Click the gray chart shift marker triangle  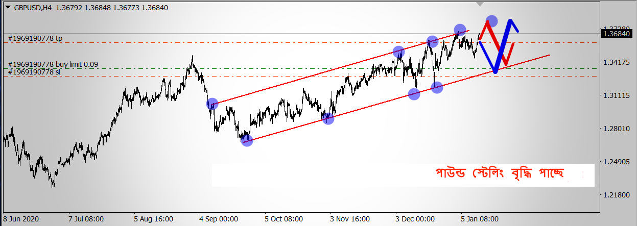[x=479, y=4]
